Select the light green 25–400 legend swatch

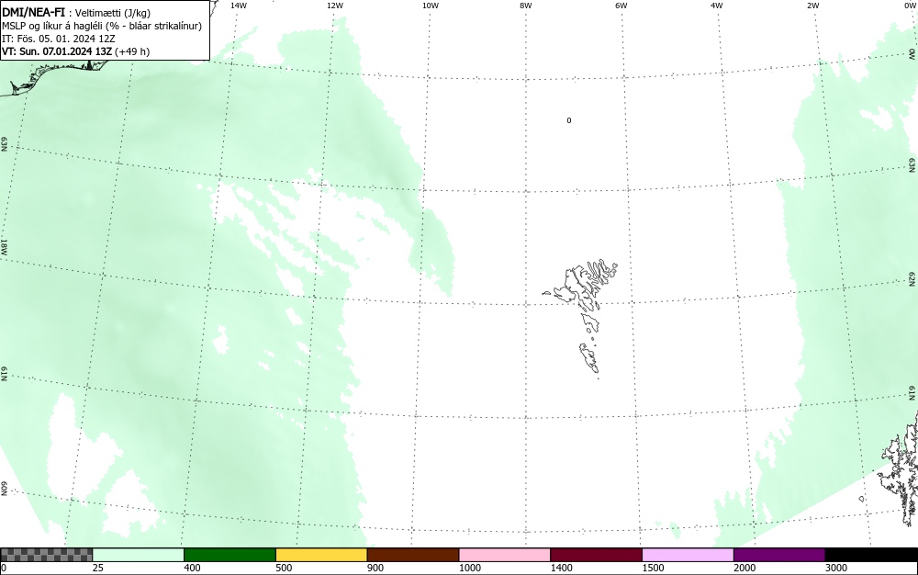(x=139, y=555)
